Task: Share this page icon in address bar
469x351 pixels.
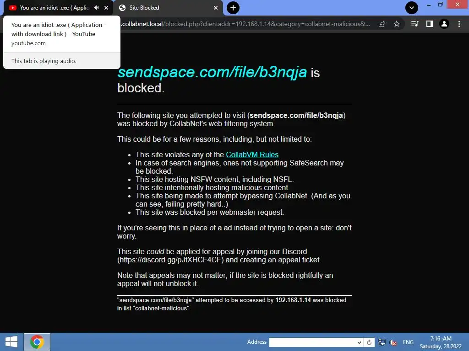Action: coord(382,24)
